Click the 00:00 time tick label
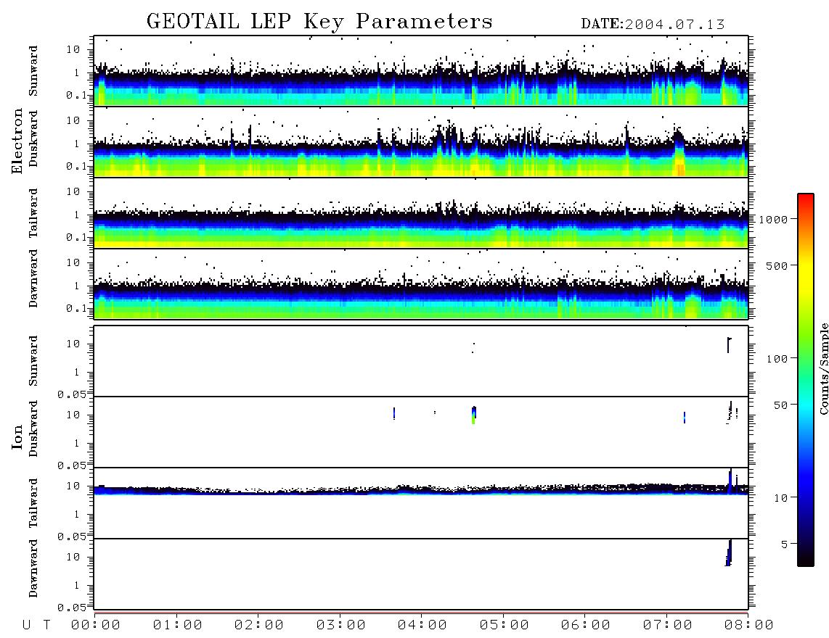This screenshot has width=829, height=638. coord(96,626)
